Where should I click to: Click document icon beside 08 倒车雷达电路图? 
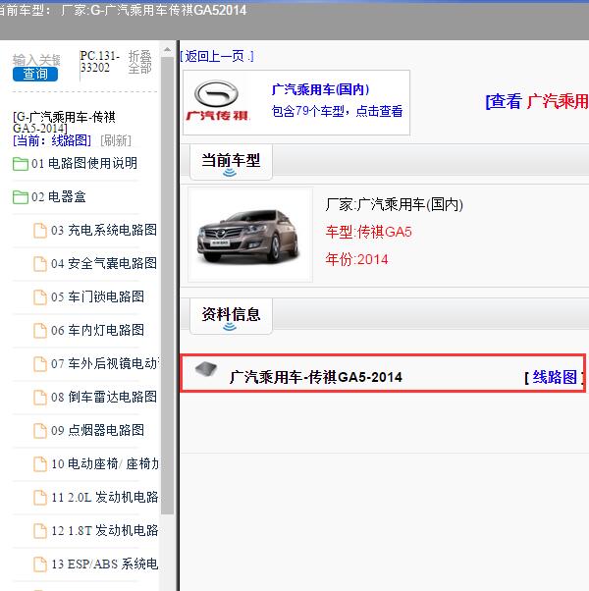pyautogui.click(x=40, y=398)
